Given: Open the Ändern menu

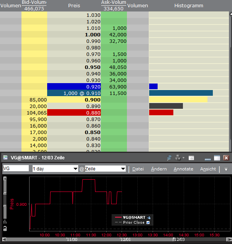Looking at the screenshot, I should click(159, 169).
